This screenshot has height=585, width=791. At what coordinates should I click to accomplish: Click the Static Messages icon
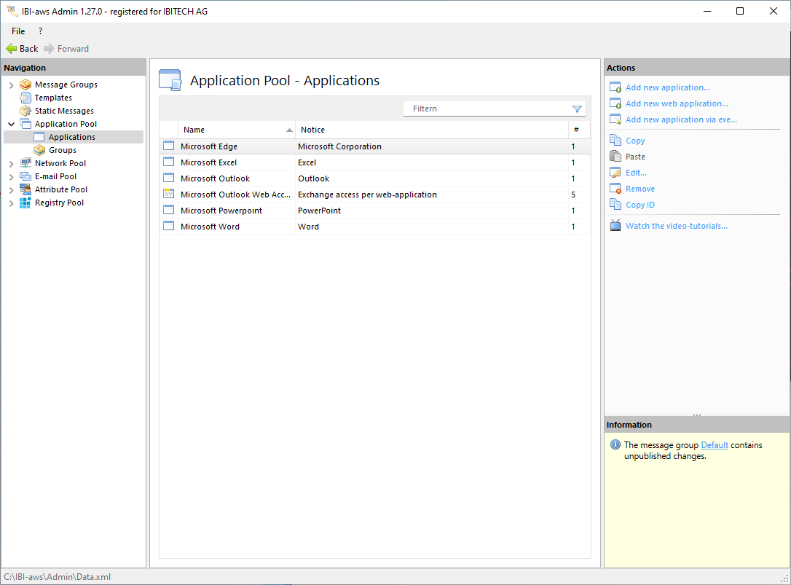(x=25, y=111)
